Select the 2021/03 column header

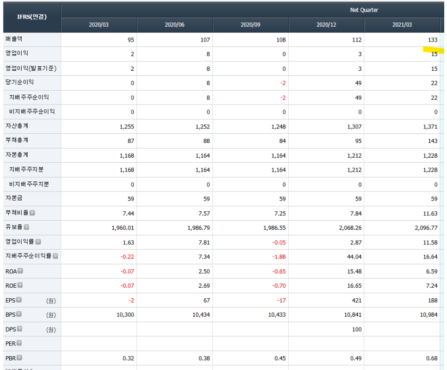coord(402,25)
